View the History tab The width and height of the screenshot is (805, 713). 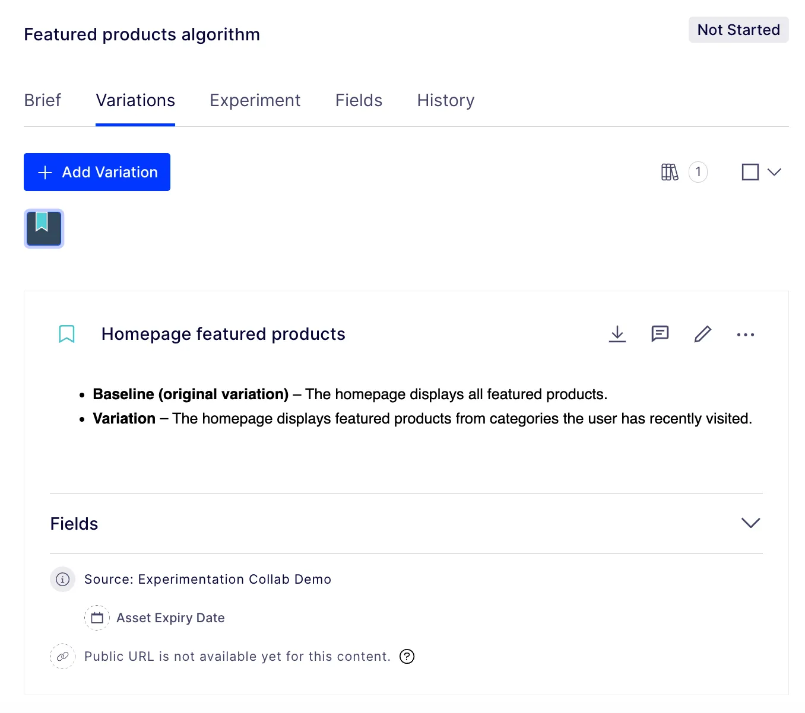(446, 100)
